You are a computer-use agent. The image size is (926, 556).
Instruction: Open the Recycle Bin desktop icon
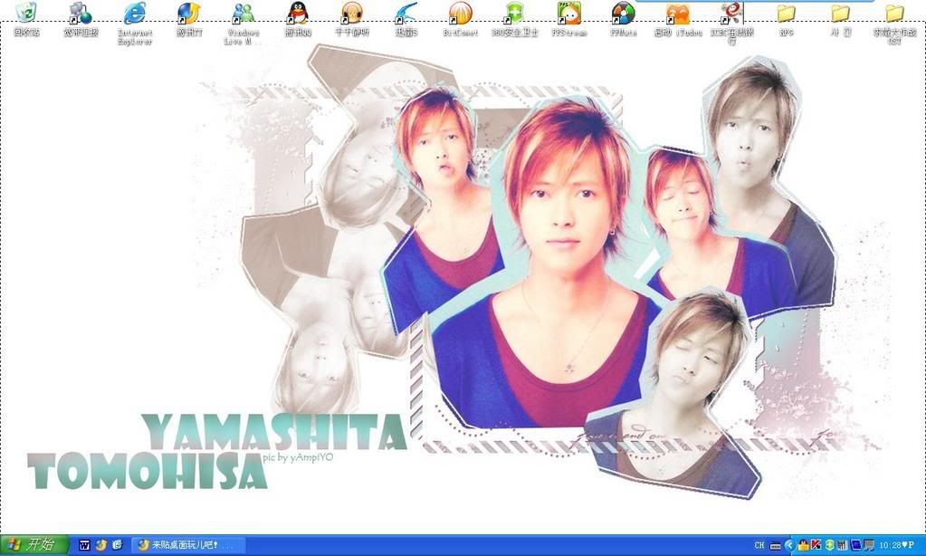(x=26, y=14)
